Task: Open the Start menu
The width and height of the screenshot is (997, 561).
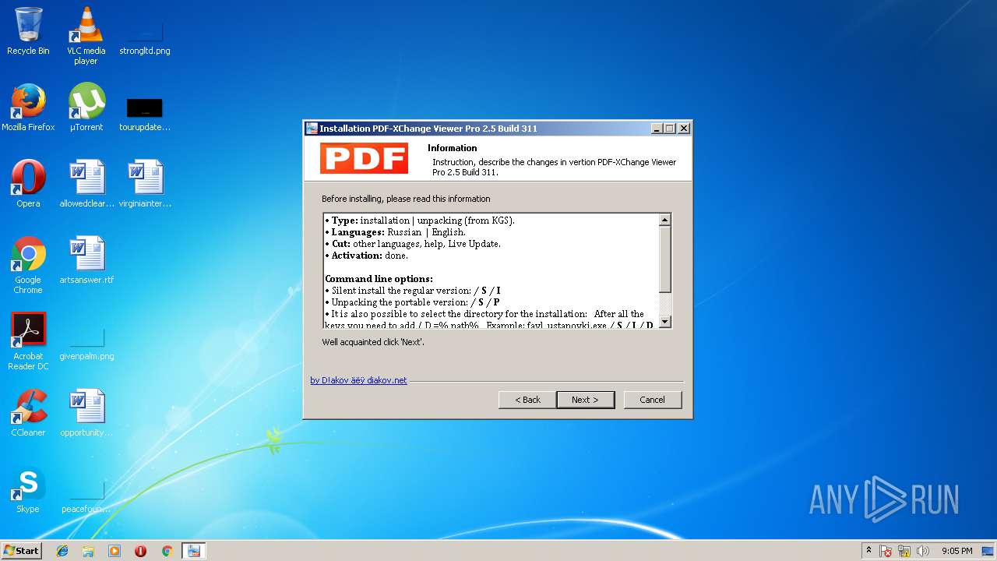Action: (22, 551)
